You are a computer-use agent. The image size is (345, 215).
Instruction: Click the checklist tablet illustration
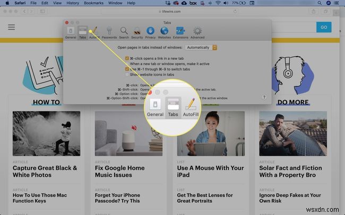[44, 75]
